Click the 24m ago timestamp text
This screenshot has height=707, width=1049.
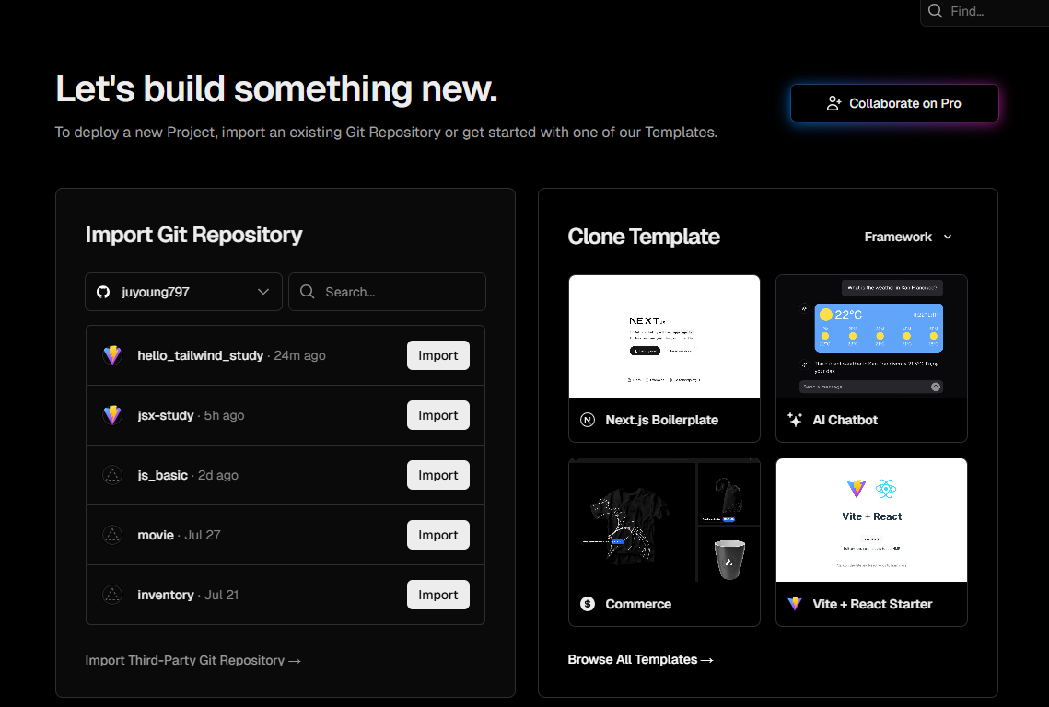click(299, 355)
